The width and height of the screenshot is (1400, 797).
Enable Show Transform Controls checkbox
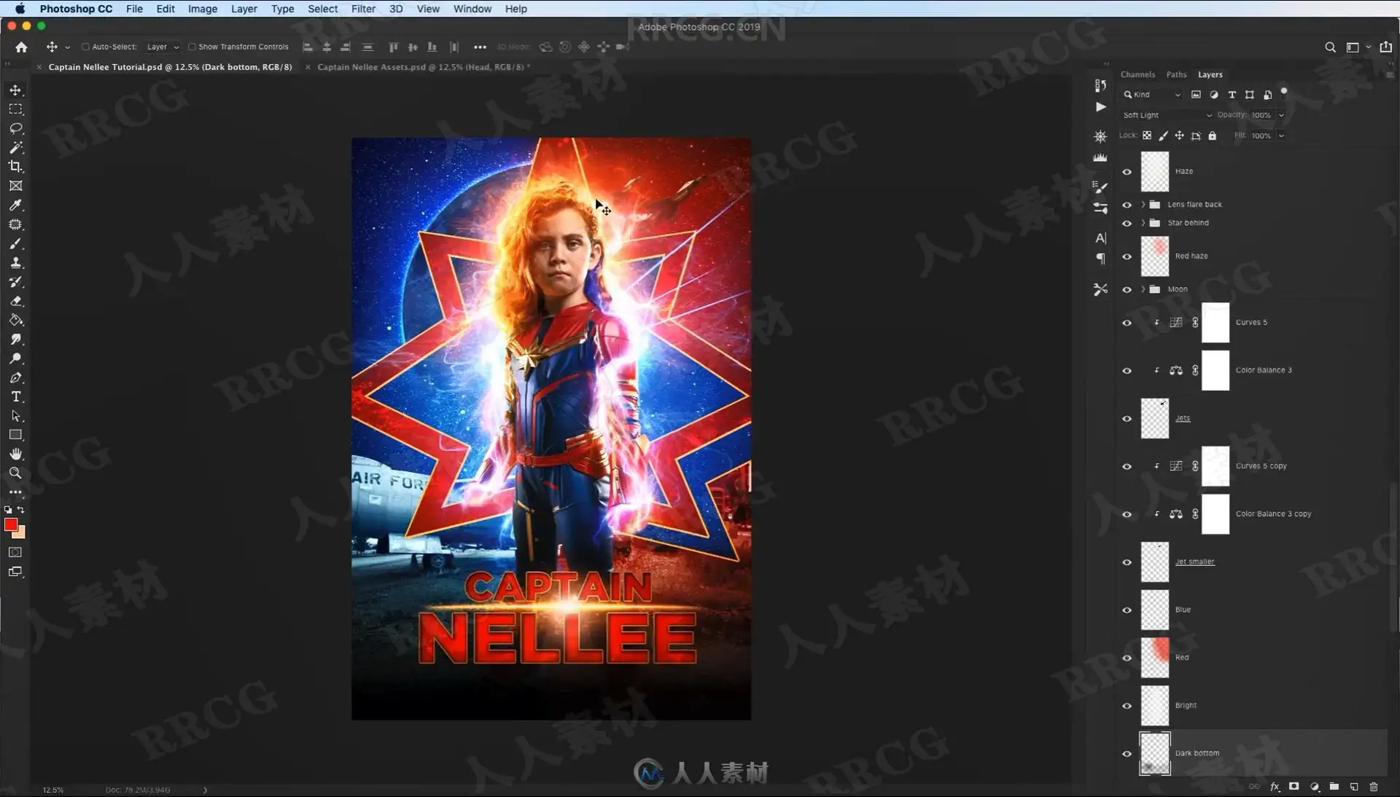(x=192, y=47)
